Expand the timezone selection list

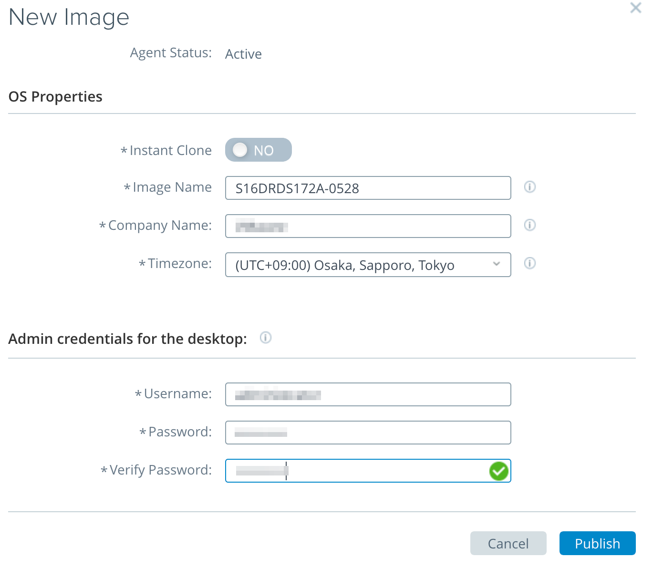point(496,265)
